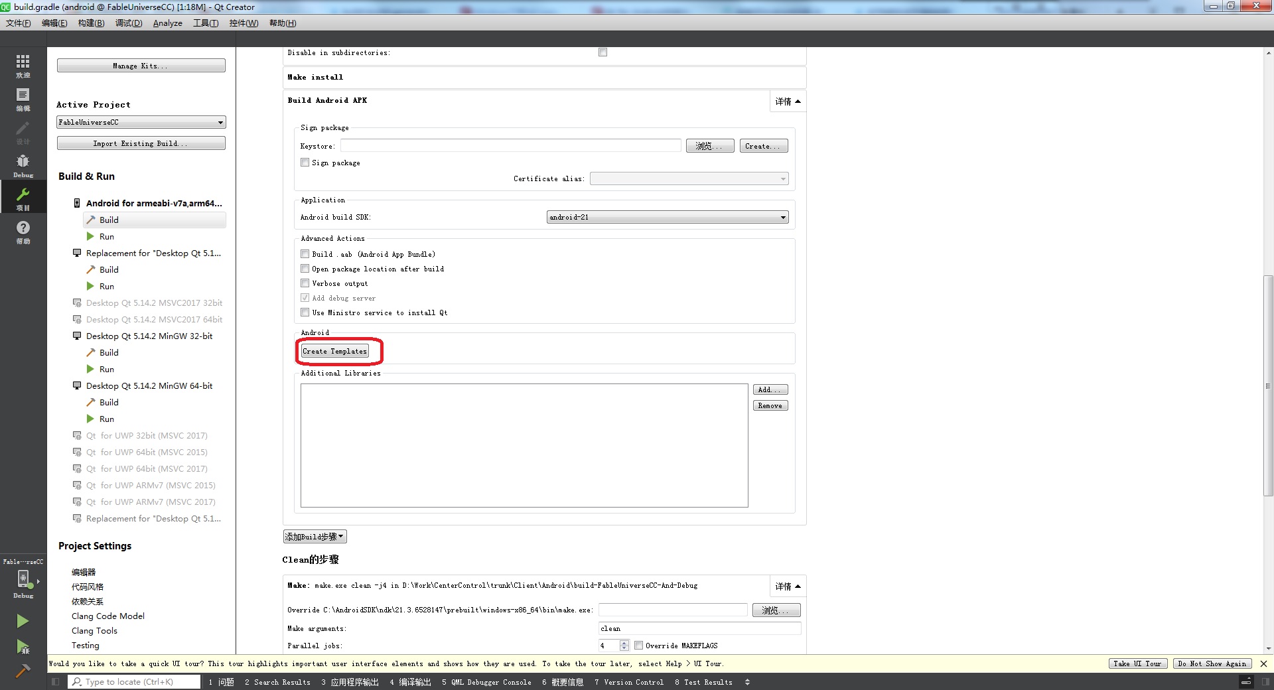Click Import Existing Build button
The image size is (1274, 690).
pyautogui.click(x=141, y=143)
